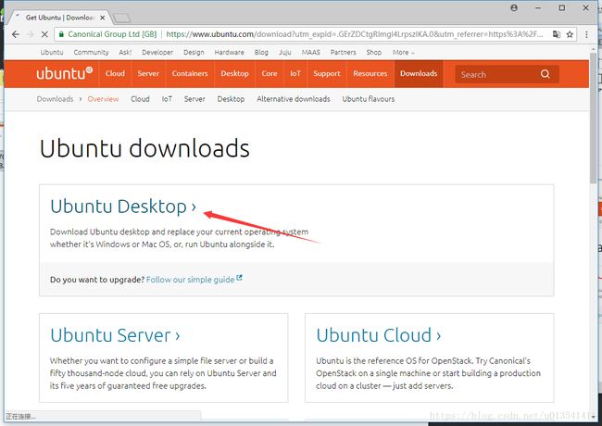Image resolution: width=602 pixels, height=426 pixels.
Task: Open the Ubuntu Desktop heading link
Action: coord(123,207)
